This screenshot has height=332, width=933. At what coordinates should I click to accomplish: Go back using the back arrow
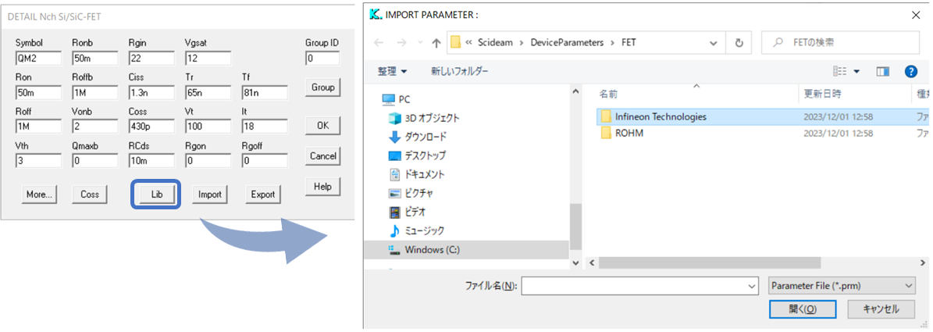379,43
